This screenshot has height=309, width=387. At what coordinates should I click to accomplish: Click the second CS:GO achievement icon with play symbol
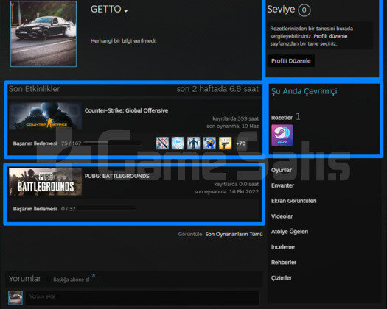tap(178, 143)
